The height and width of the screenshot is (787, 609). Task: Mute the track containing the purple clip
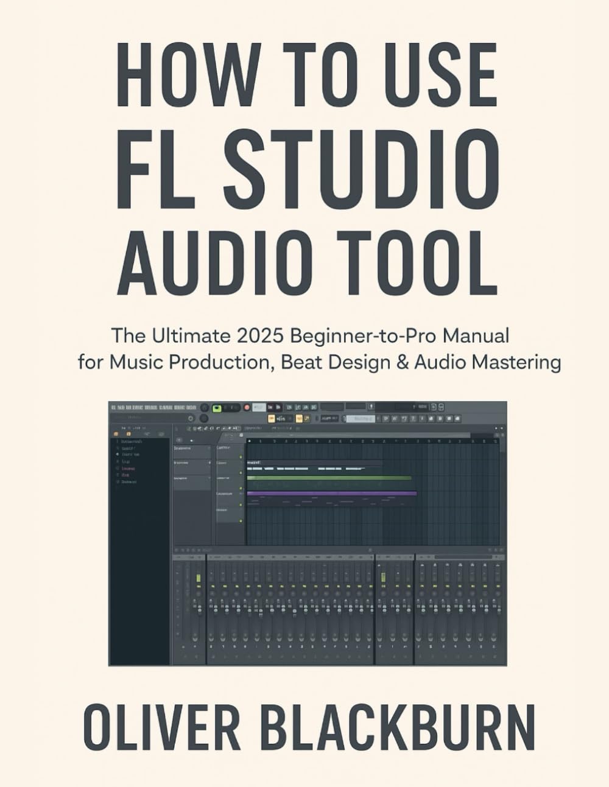click(x=241, y=505)
